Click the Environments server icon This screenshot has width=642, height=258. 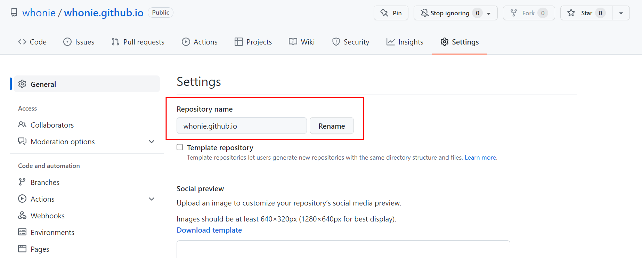[x=22, y=232]
